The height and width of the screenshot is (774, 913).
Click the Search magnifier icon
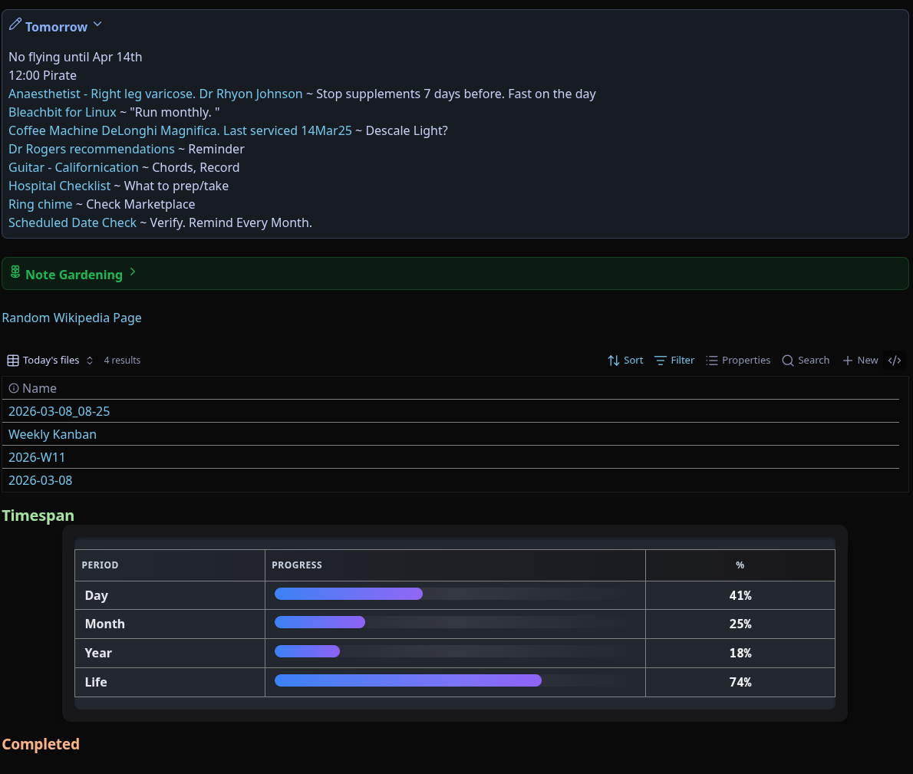click(788, 361)
